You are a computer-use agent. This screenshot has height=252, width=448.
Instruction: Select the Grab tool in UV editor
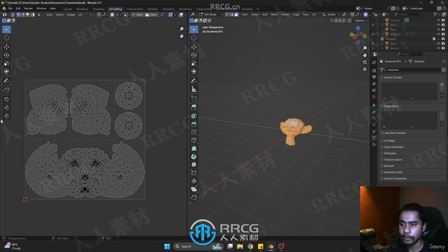pyautogui.click(x=6, y=99)
